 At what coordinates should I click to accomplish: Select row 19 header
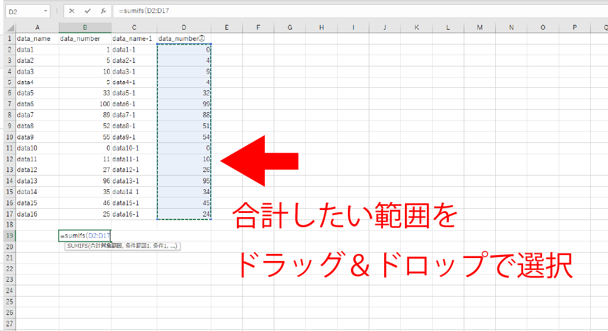point(10,235)
